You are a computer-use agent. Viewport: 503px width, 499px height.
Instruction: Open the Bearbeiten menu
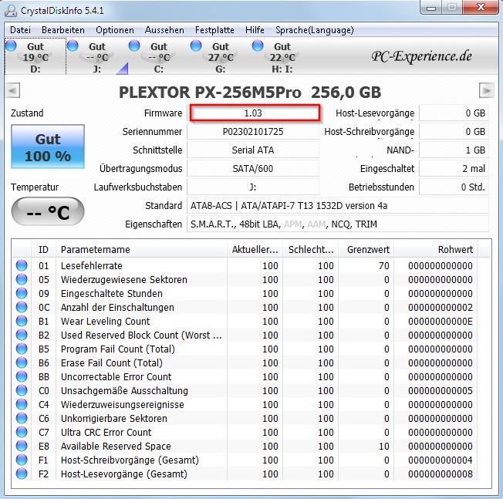(x=63, y=30)
